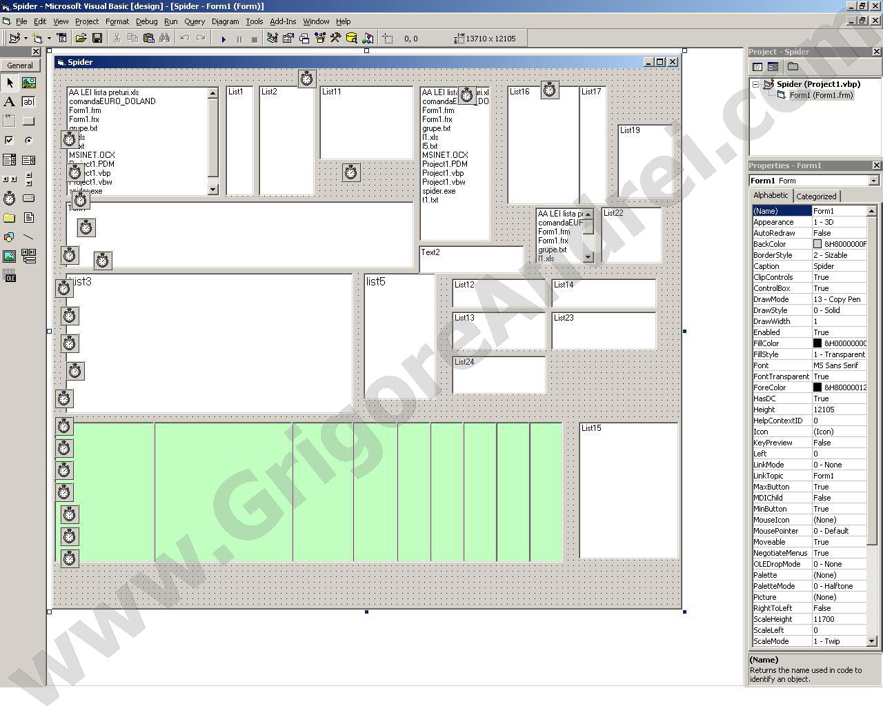Screen dimensions: 883x706
Task: Select the OLE container tool
Action: tap(10, 277)
